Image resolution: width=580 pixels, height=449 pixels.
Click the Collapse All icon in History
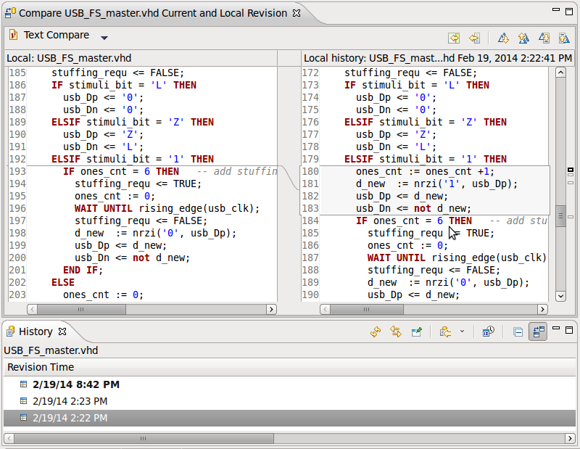(518, 331)
